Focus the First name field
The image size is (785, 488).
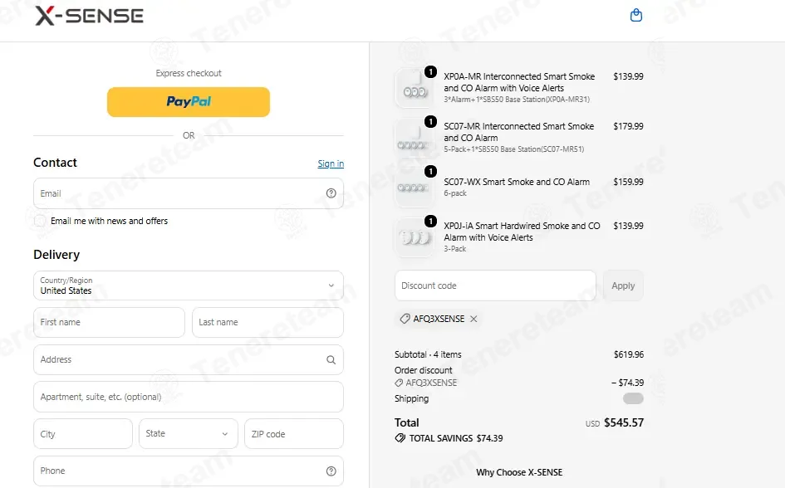click(x=109, y=323)
